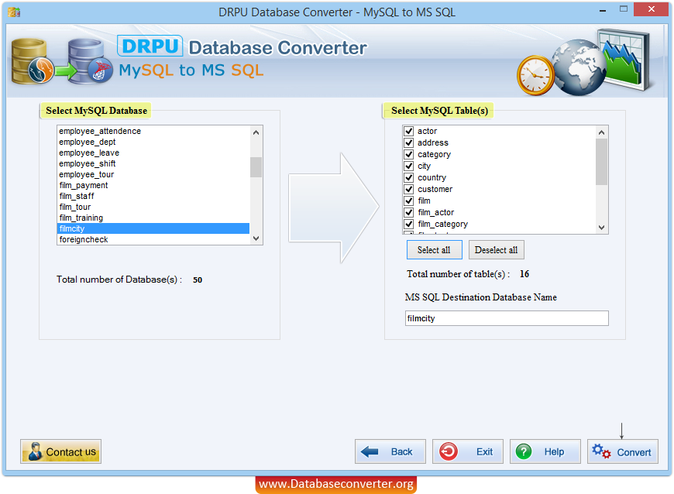Click the Select all button
Image resolution: width=674 pixels, height=494 pixels.
tap(434, 250)
